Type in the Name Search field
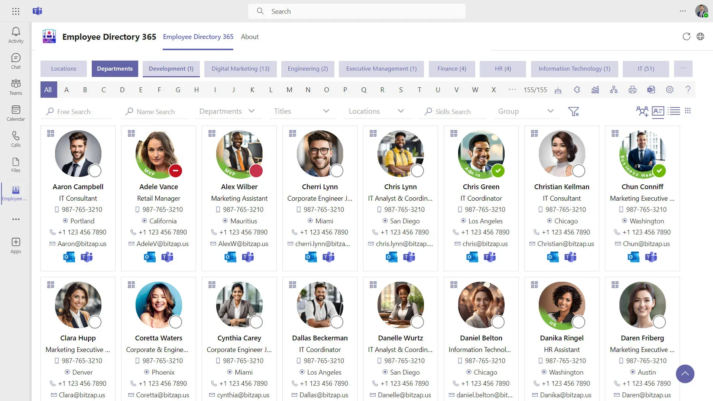 158,111
